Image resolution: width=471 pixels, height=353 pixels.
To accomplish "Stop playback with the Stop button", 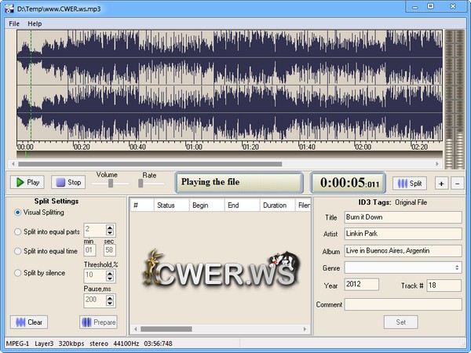I will 68,182.
